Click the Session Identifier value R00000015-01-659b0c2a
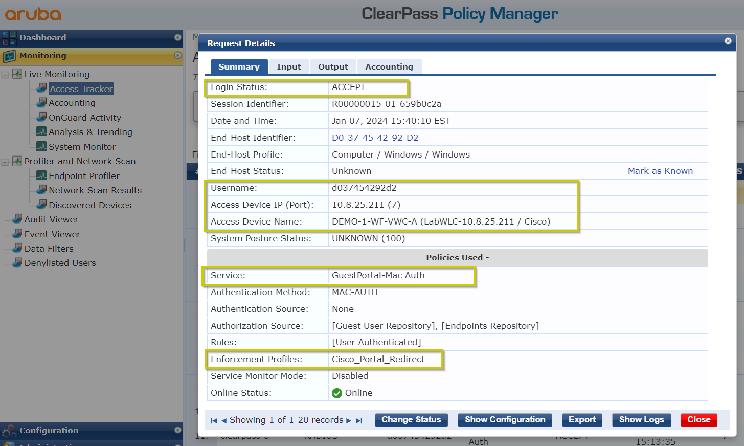The width and height of the screenshot is (744, 446). click(387, 104)
